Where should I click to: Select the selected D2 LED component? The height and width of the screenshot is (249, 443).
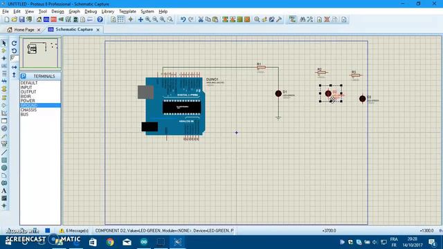tap(328, 93)
